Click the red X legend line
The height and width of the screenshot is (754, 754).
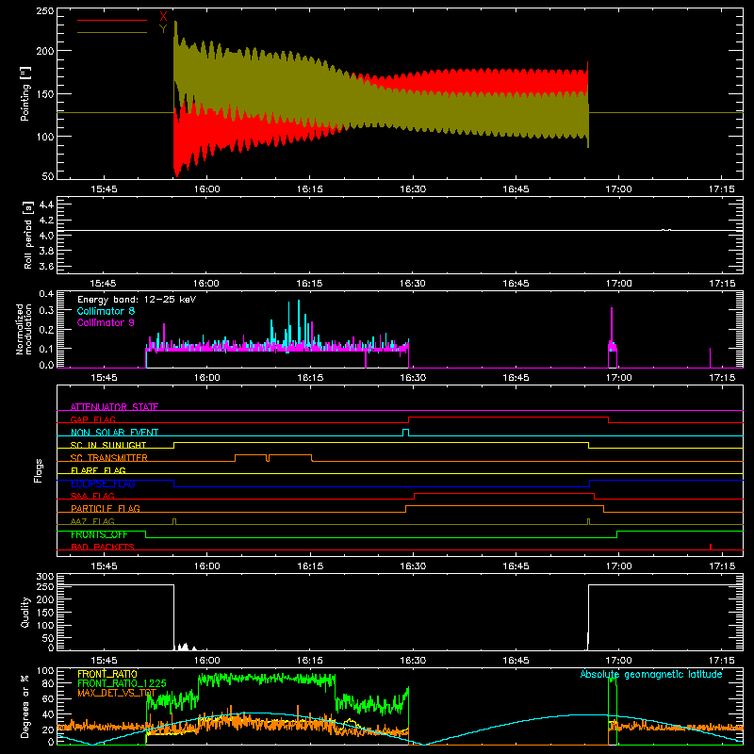pos(111,20)
